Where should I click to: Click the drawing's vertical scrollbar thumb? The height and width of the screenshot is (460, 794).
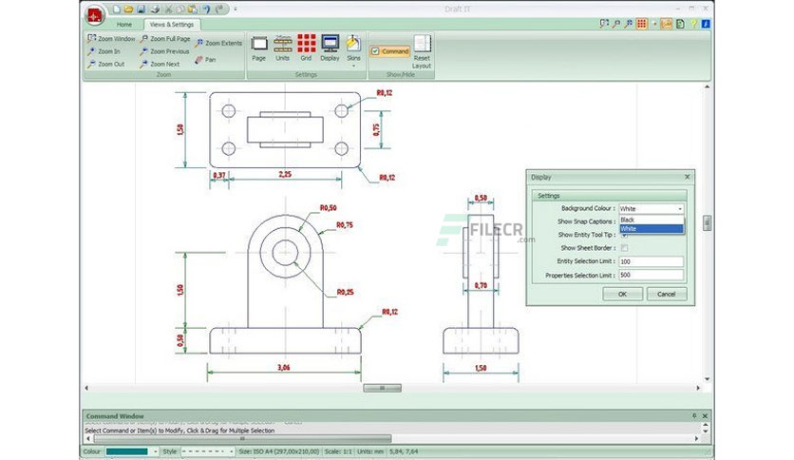click(707, 223)
